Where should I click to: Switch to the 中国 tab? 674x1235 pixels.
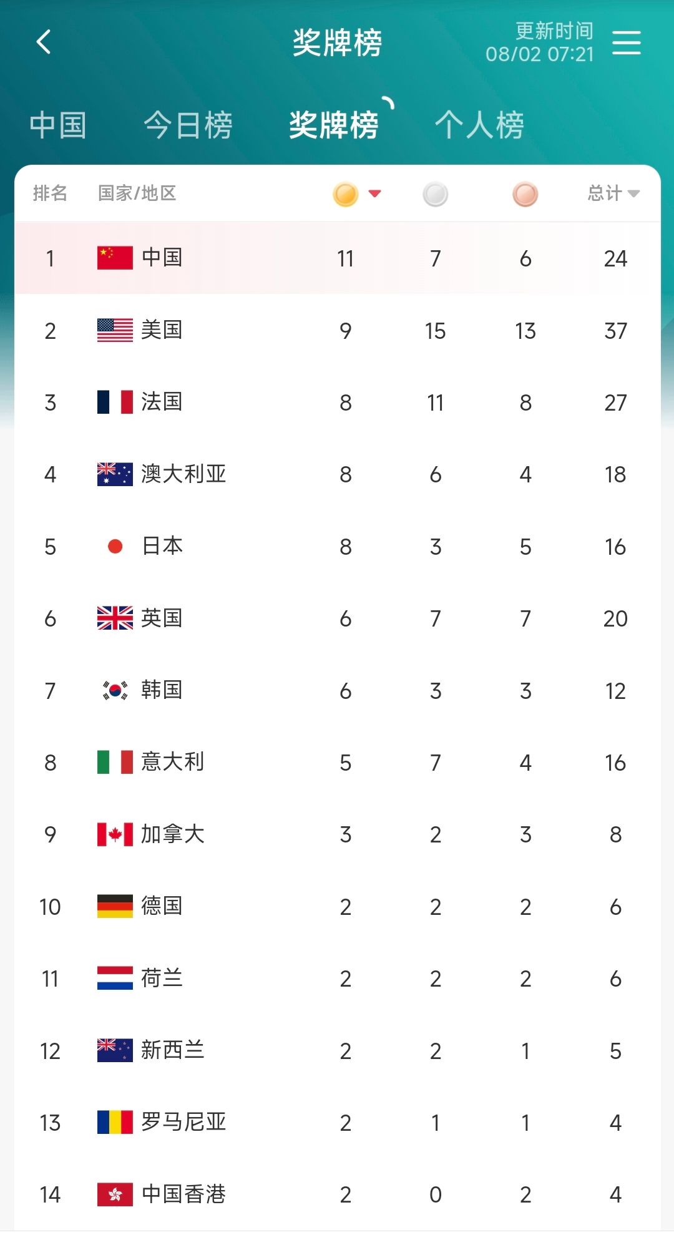point(57,125)
